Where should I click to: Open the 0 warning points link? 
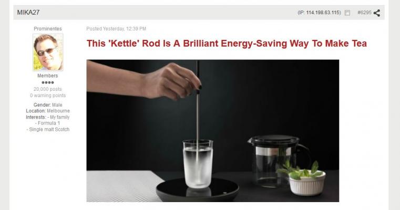[48, 96]
